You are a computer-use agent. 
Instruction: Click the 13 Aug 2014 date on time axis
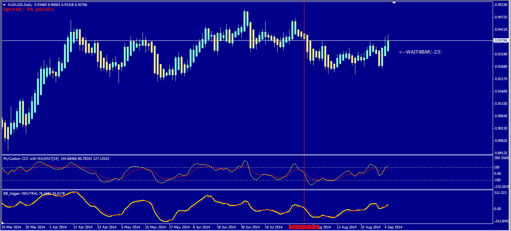346,227
